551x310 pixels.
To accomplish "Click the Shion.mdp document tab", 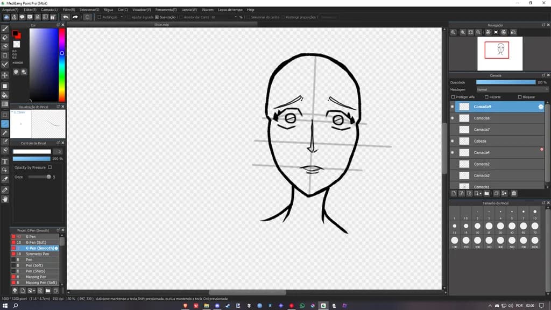I will (161, 25).
